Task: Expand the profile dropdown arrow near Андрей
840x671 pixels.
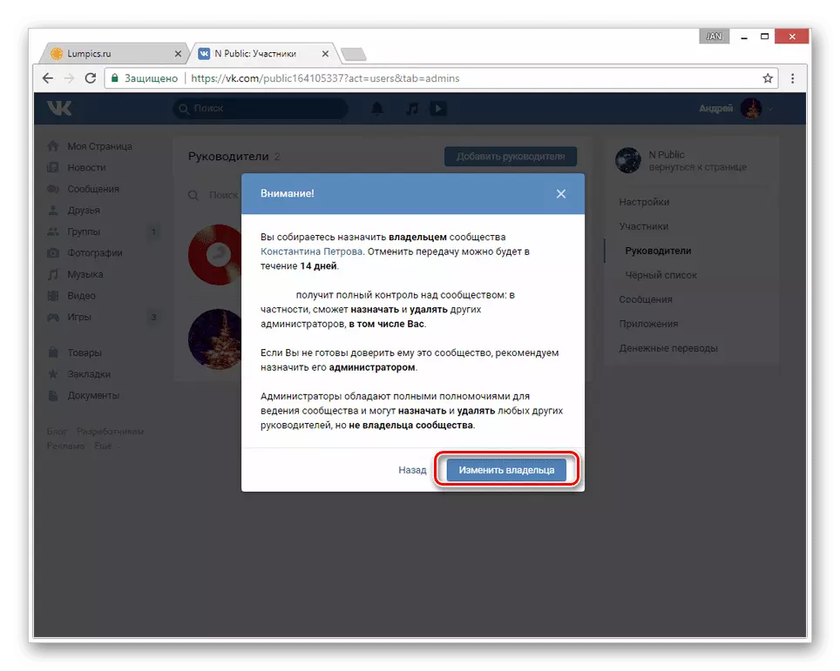Action: pos(770,109)
